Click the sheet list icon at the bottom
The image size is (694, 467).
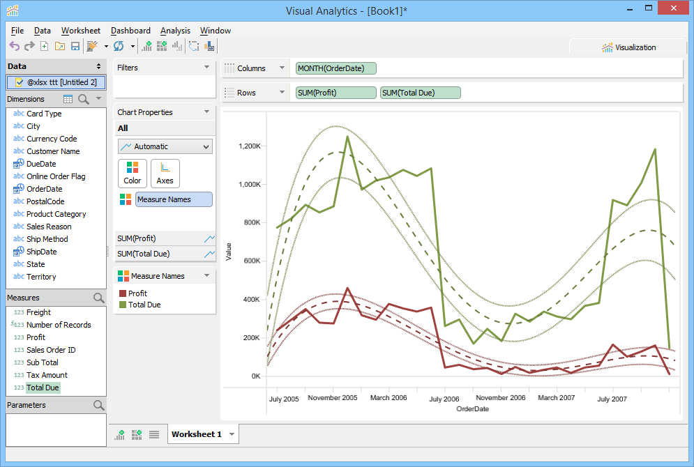tap(154, 435)
